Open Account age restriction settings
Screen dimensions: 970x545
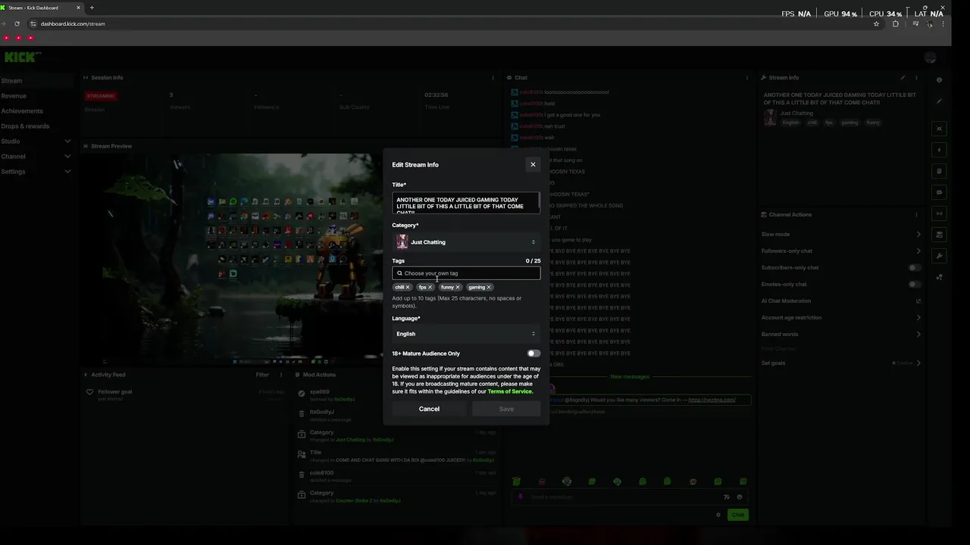pos(841,318)
